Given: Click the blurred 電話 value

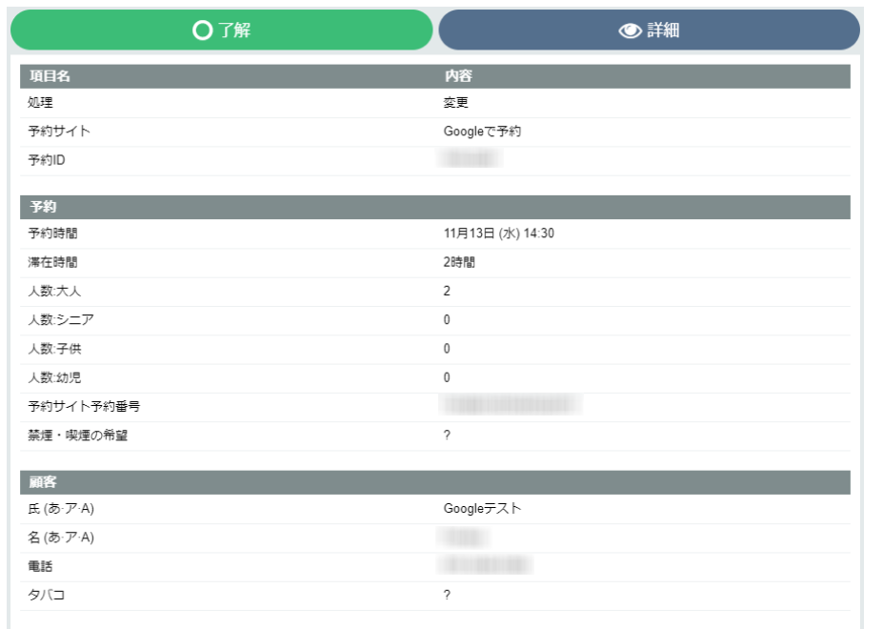Looking at the screenshot, I should [x=486, y=564].
